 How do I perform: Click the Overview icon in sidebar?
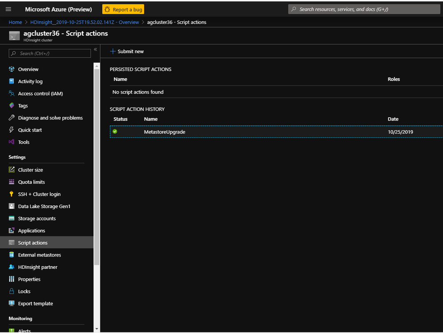(12, 69)
